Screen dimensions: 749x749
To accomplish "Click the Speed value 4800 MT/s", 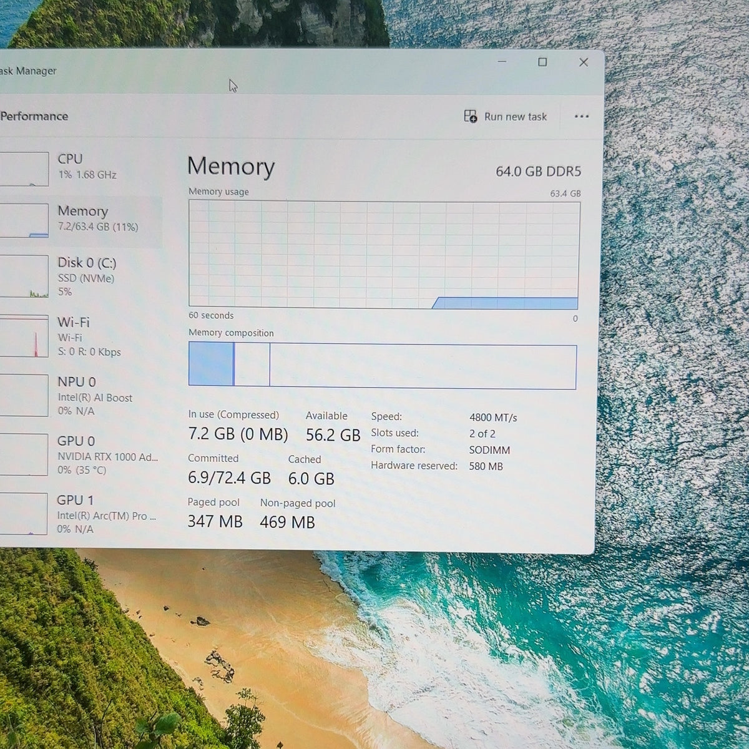I will pyautogui.click(x=493, y=418).
